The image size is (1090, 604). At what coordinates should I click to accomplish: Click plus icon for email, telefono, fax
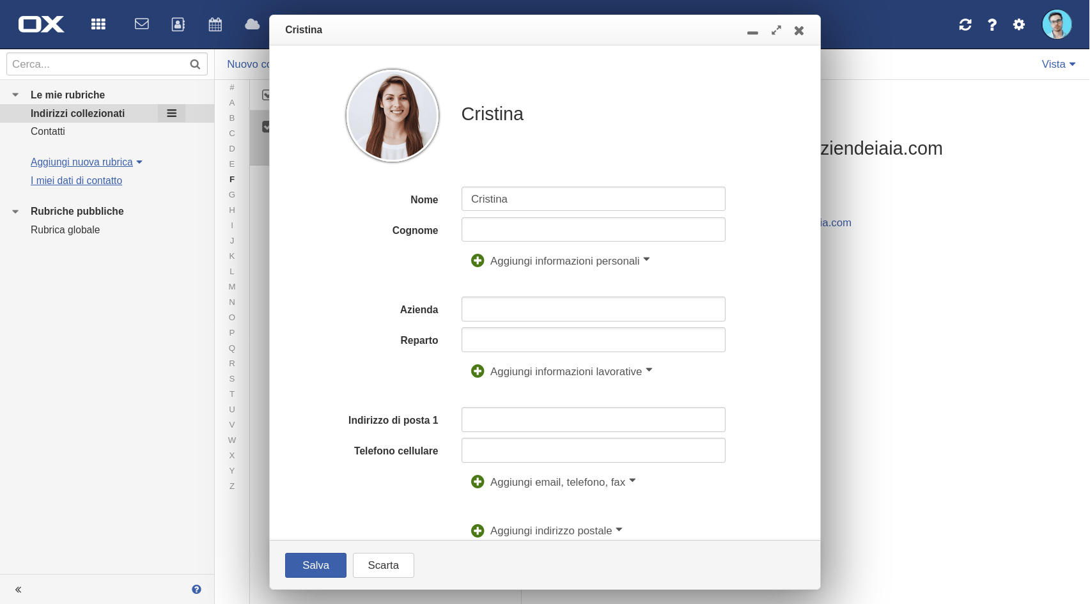click(478, 482)
